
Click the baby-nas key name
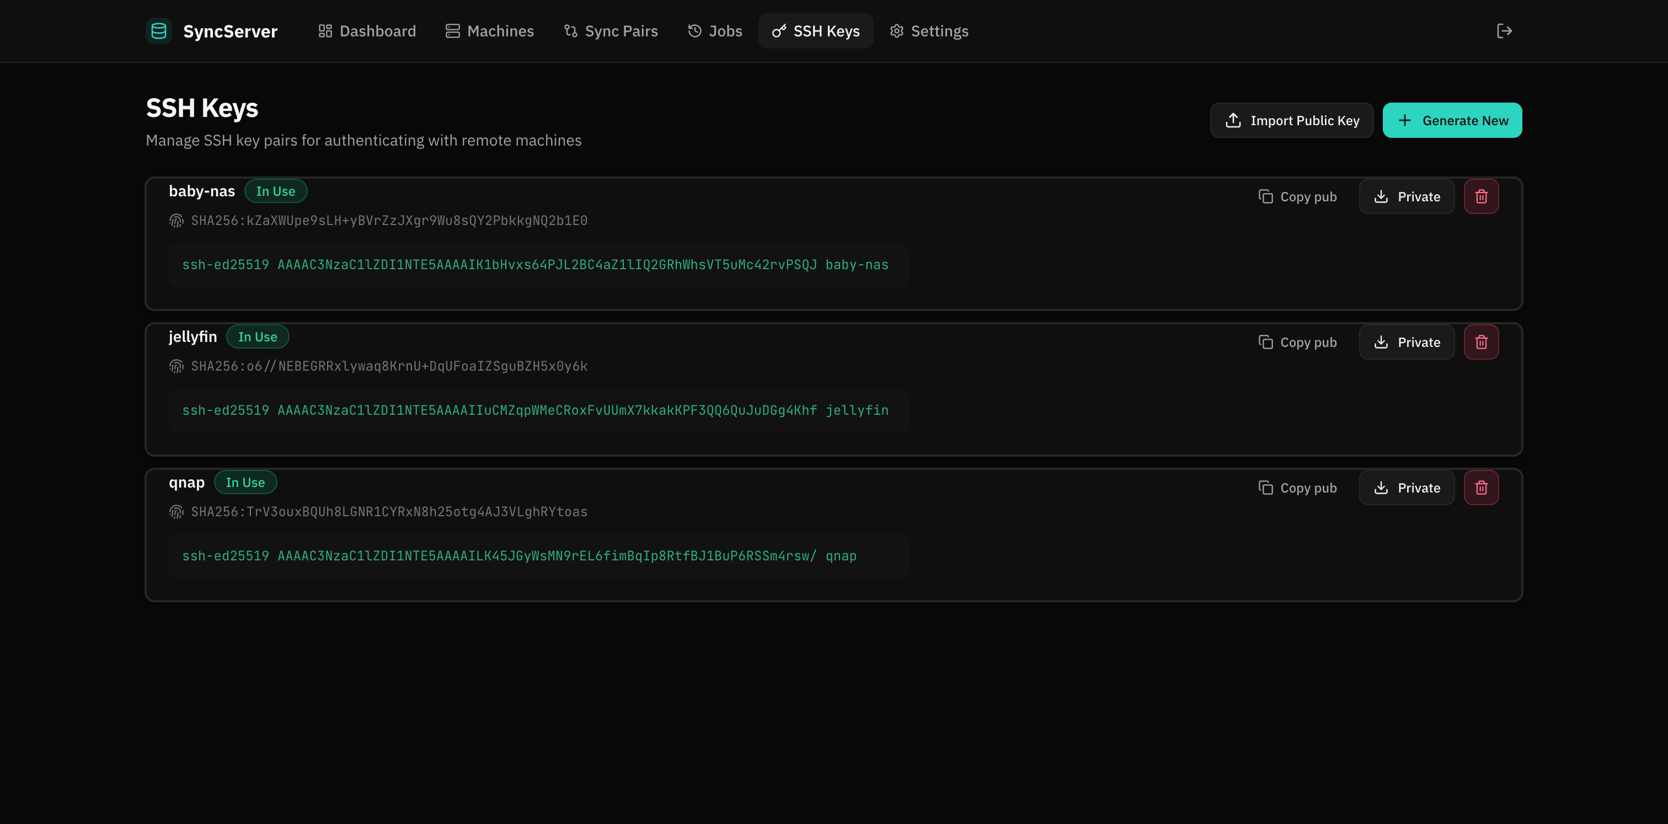[x=202, y=191]
